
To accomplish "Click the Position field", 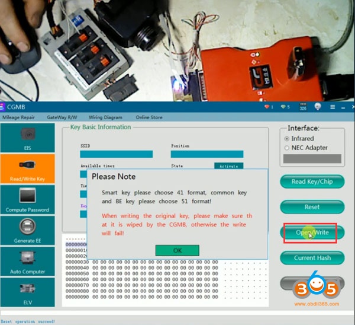I will tap(207, 154).
